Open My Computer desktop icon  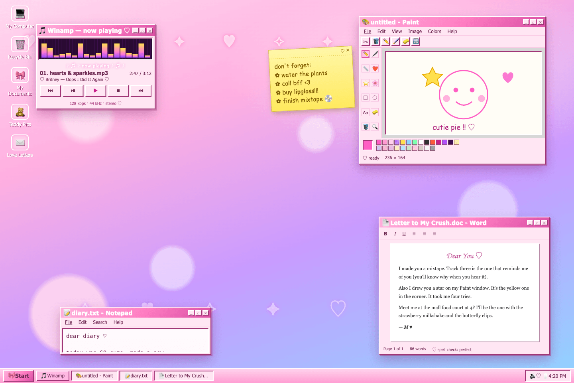[20, 18]
